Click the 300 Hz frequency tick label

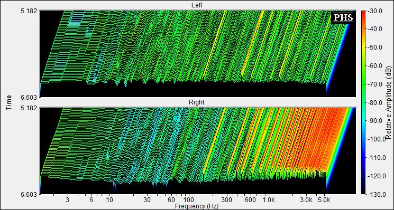[227, 200]
